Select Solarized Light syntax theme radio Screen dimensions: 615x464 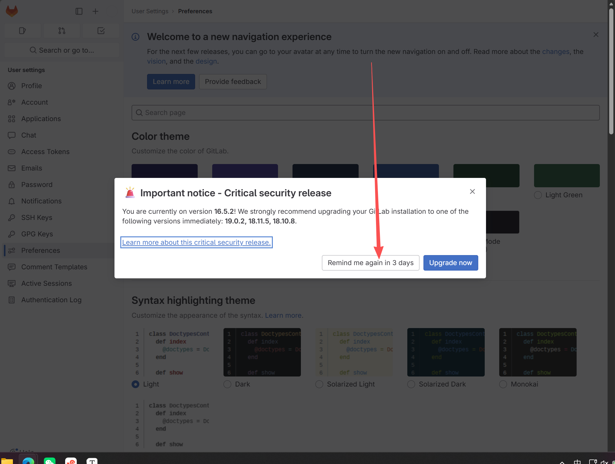pyautogui.click(x=319, y=384)
